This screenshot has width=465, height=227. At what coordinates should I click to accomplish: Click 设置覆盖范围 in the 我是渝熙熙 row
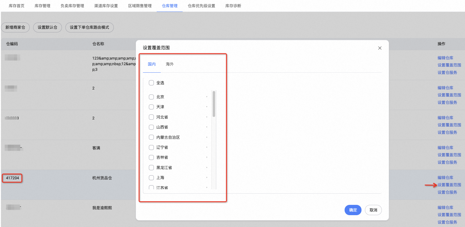pyautogui.click(x=449, y=215)
